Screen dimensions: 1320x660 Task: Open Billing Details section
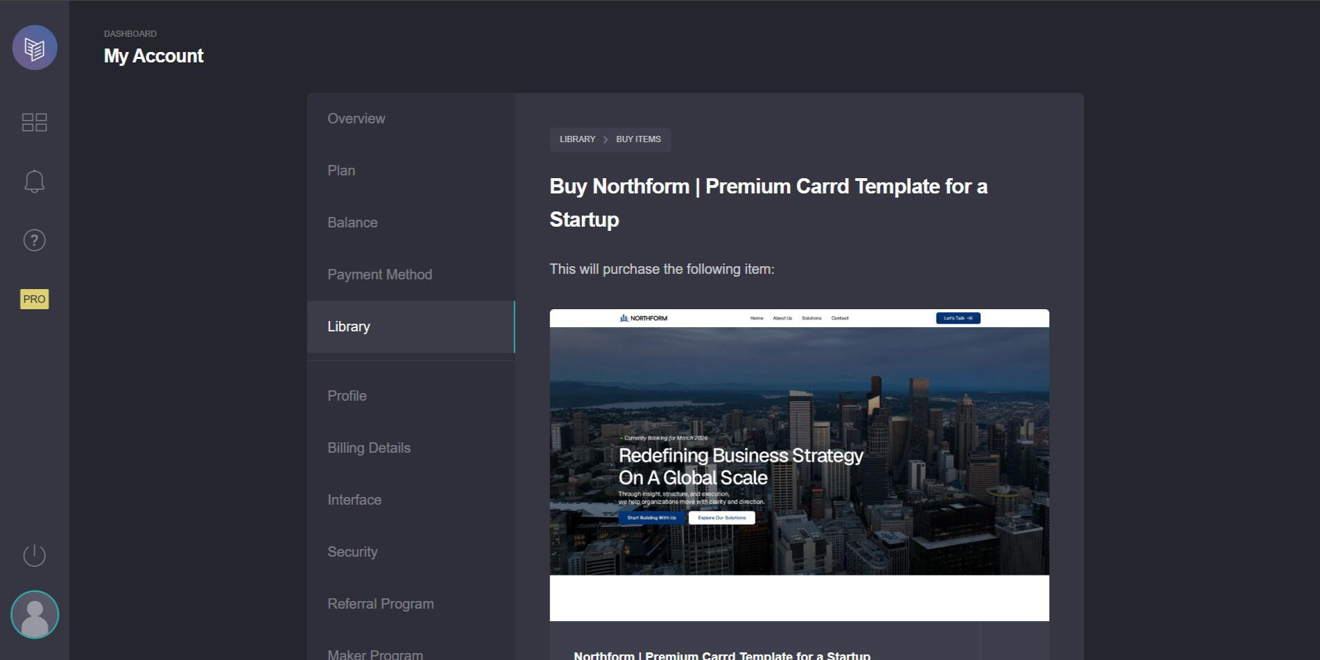[x=411, y=448]
